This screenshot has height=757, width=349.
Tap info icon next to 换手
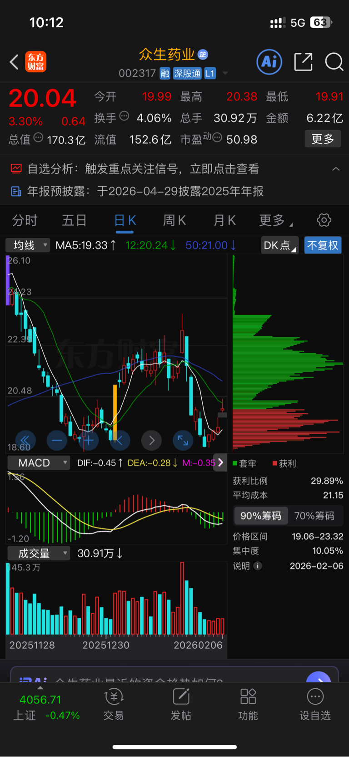pyautogui.click(x=124, y=116)
